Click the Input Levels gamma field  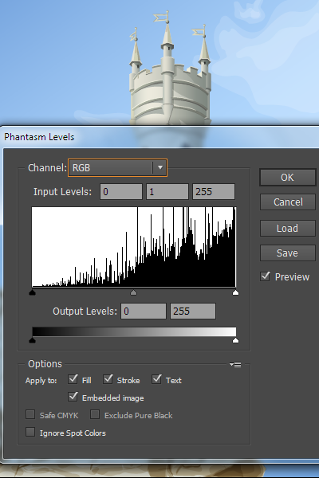[167, 191]
